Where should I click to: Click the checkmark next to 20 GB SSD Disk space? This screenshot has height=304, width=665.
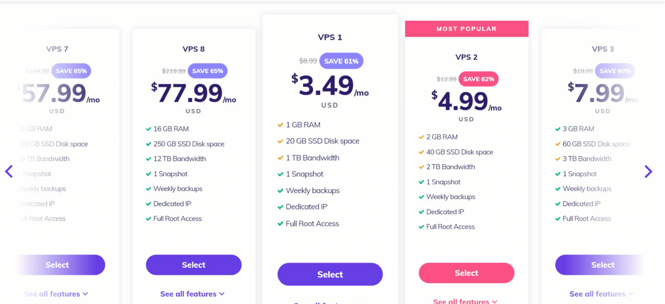point(281,141)
